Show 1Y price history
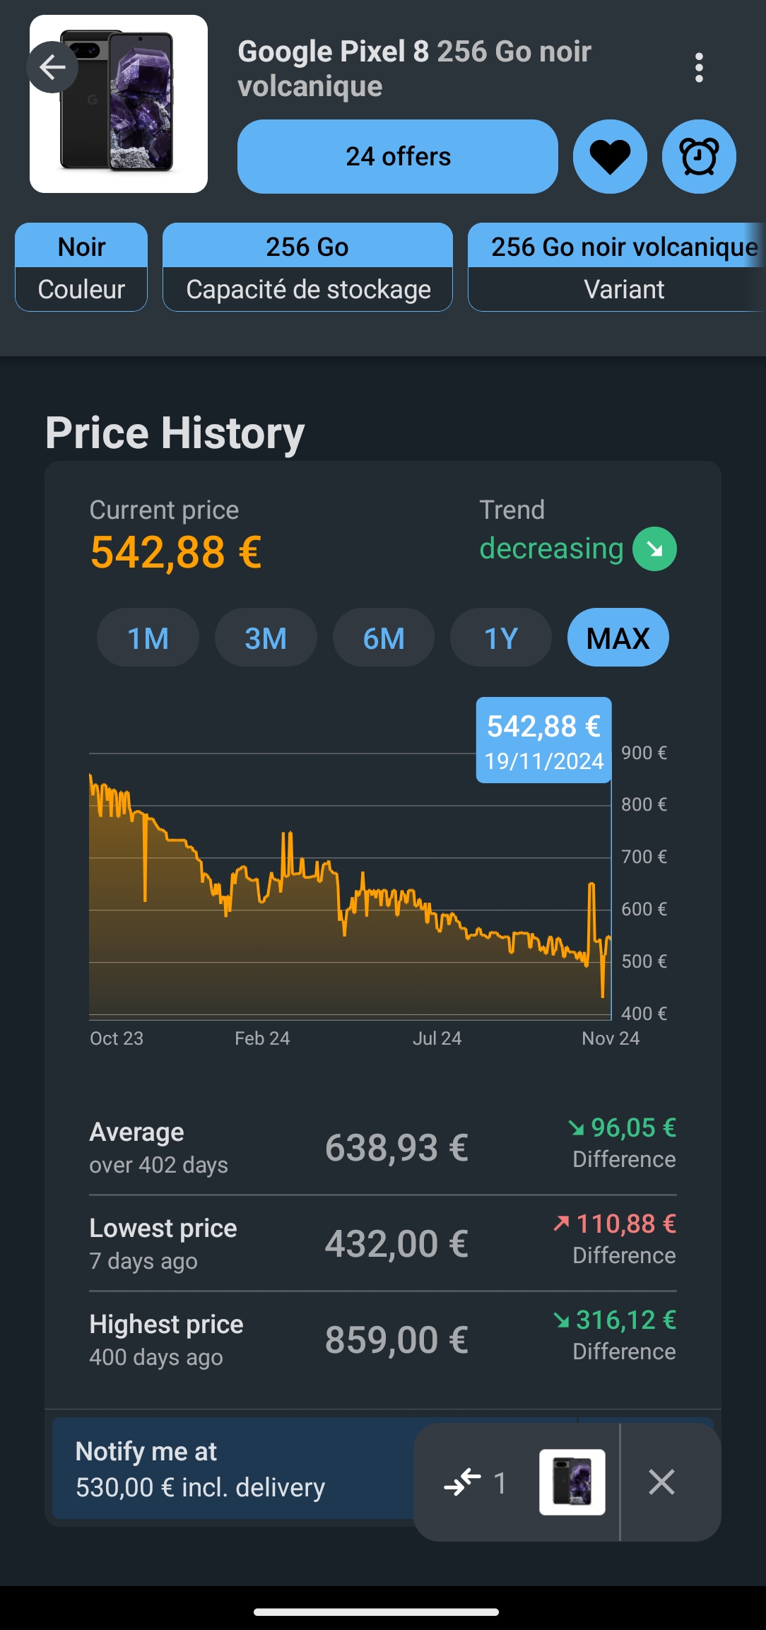Viewport: 766px width, 1630px height. pos(501,638)
